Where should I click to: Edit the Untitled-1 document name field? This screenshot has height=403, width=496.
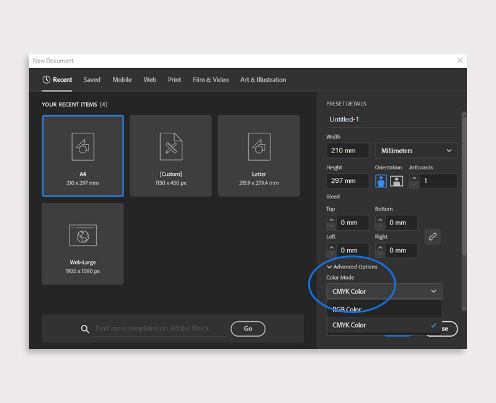tap(392, 120)
